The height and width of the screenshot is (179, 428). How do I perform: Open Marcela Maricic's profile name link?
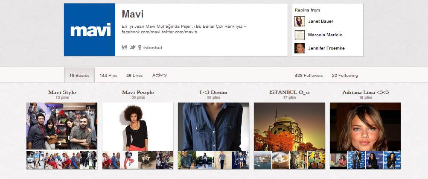point(325,35)
